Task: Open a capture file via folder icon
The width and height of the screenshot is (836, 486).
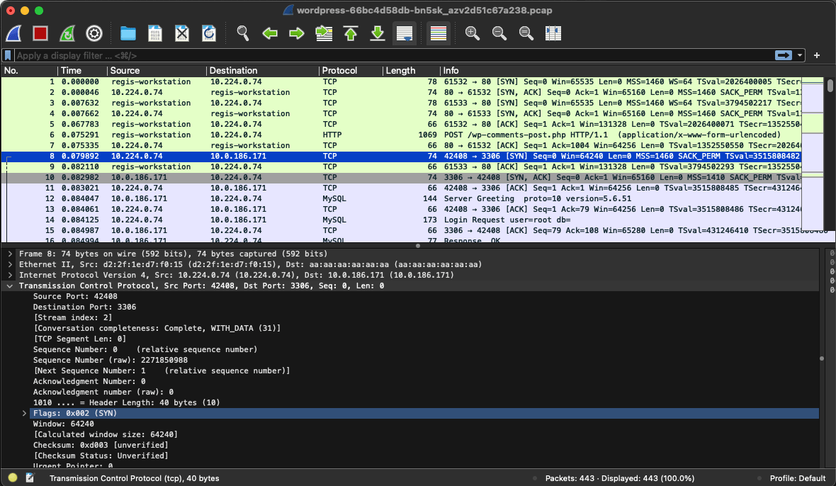Action: (128, 33)
